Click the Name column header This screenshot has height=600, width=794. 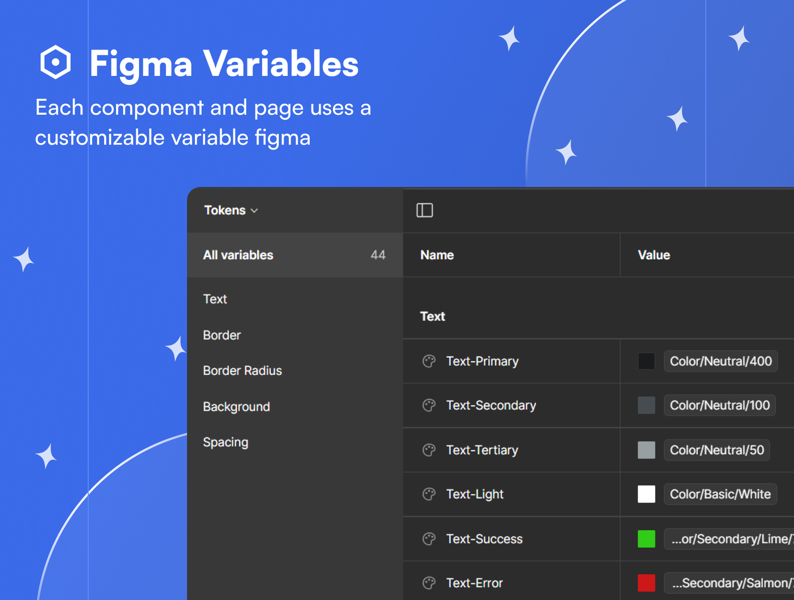pyautogui.click(x=437, y=255)
